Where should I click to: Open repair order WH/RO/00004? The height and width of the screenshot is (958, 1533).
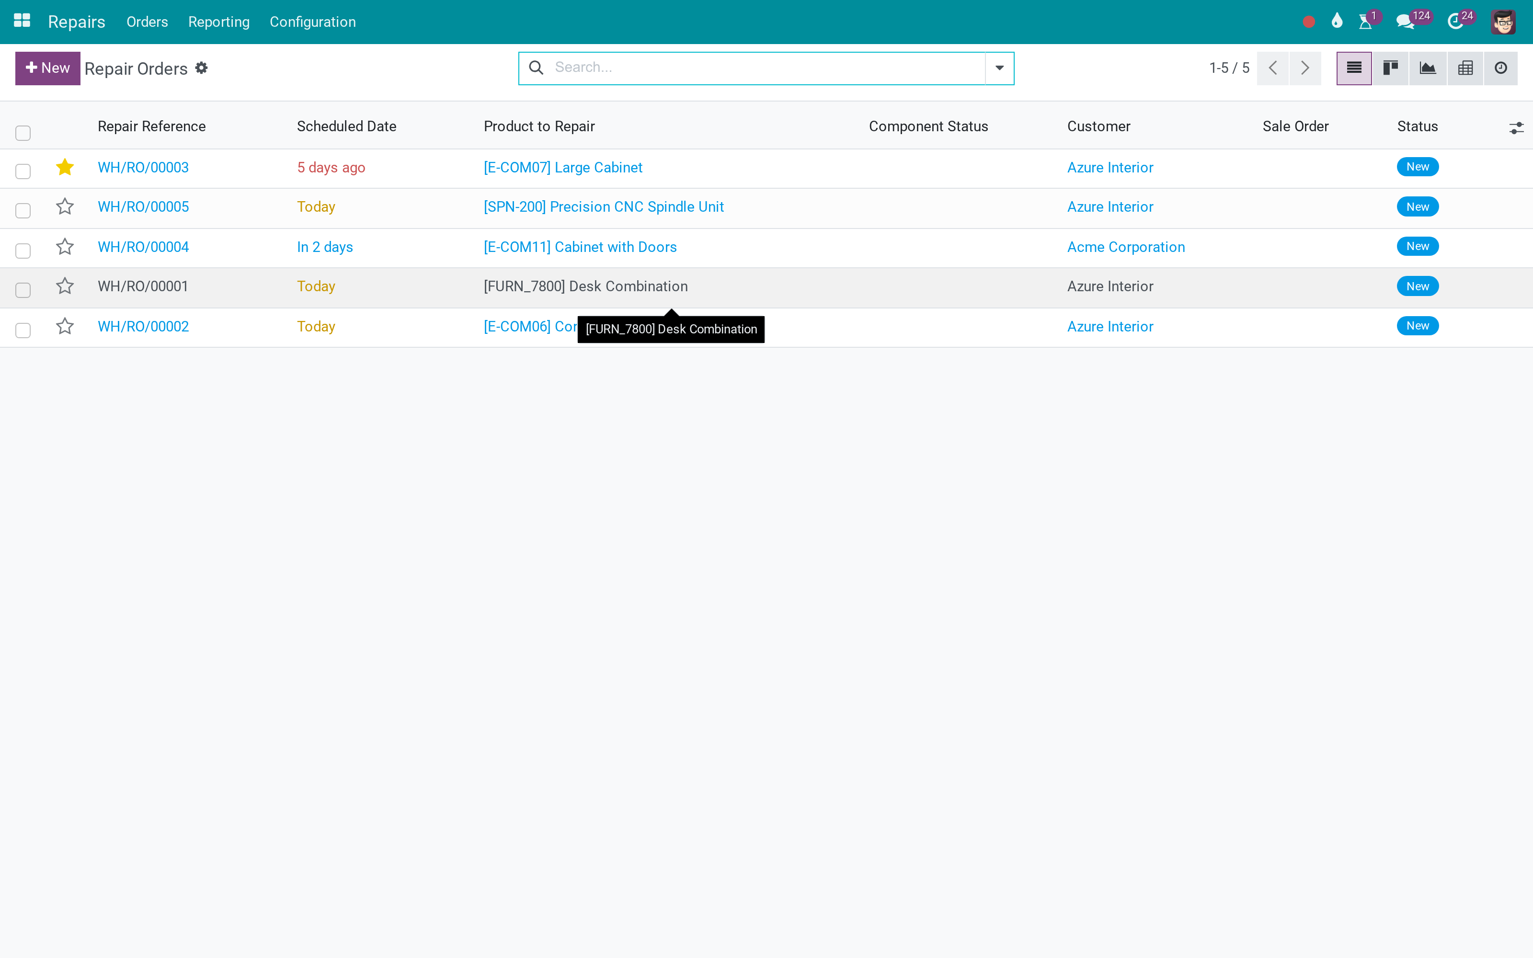(x=143, y=247)
